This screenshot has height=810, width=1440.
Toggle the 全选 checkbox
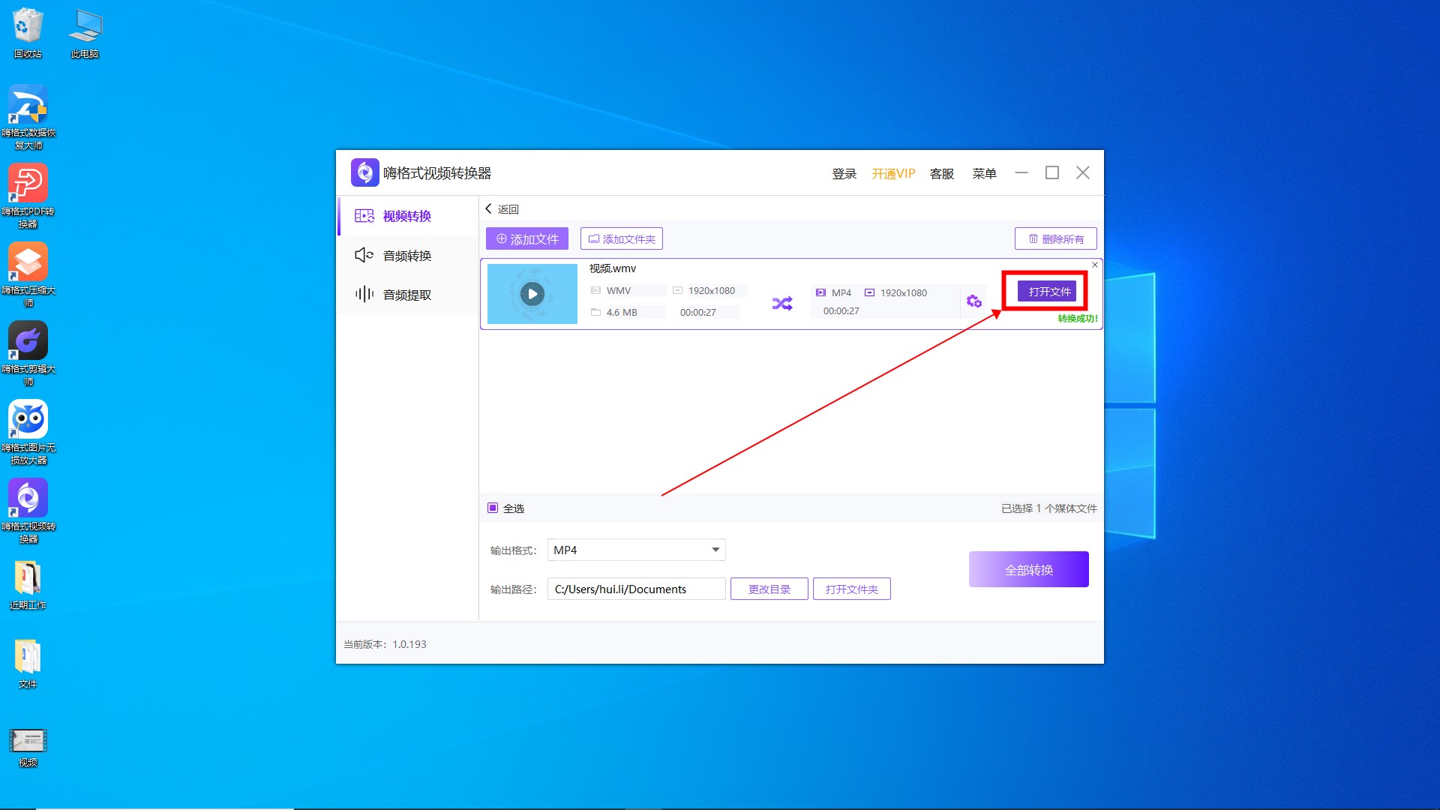pos(493,508)
